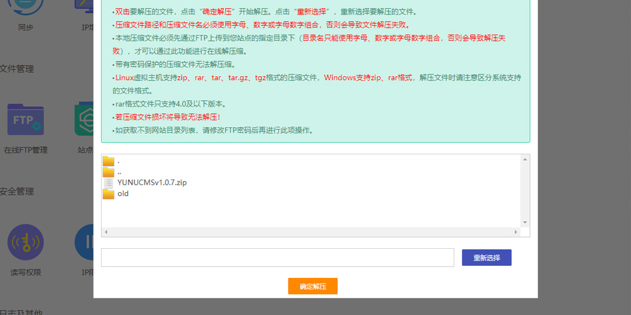Image resolution: width=631 pixels, height=315 pixels.
Task: Select the "." current directory folder icon
Action: [x=108, y=161]
